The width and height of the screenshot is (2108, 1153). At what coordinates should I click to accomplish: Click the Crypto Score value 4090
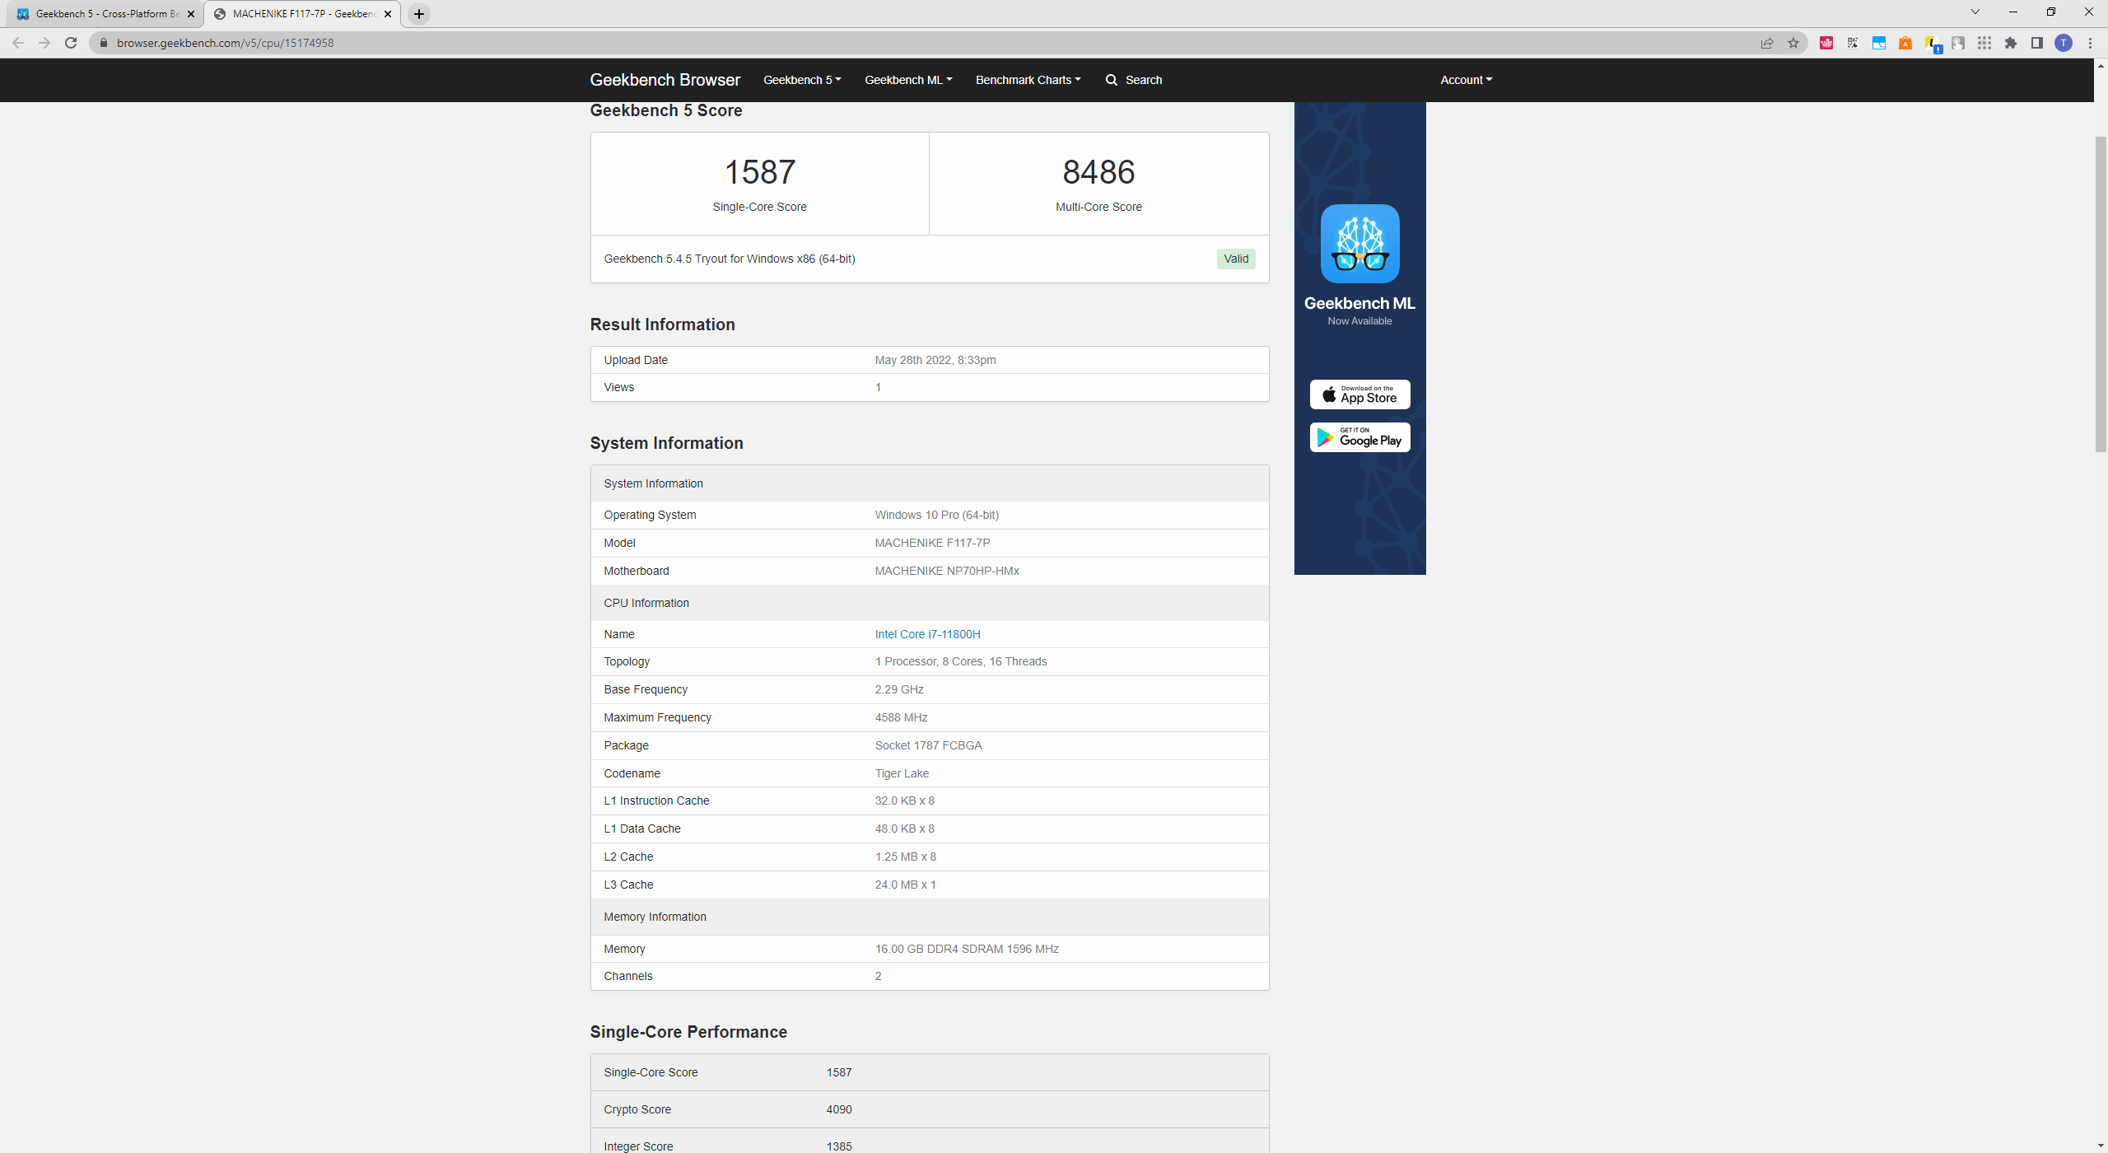[838, 1109]
